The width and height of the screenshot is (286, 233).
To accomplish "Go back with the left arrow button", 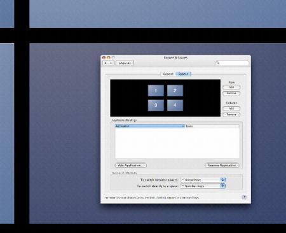I will (106, 63).
